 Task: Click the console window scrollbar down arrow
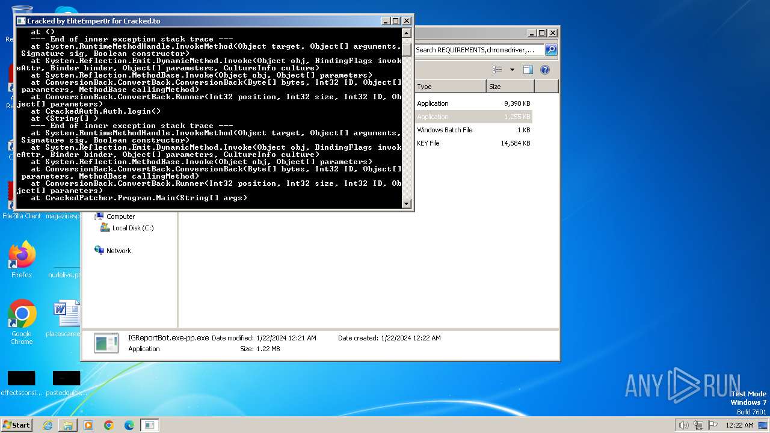pyautogui.click(x=407, y=204)
